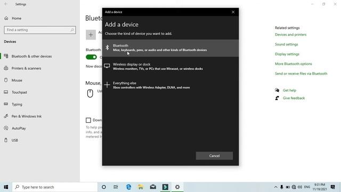Pick Everything else device option
This screenshot has width=341, height=192.
coord(170,85)
